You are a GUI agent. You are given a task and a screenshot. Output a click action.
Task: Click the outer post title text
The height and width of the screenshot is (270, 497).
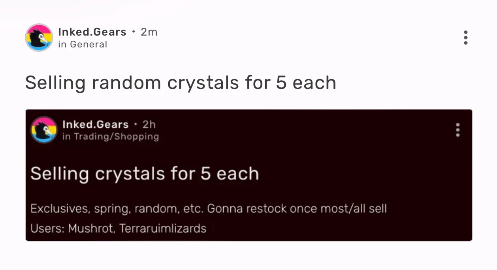(181, 82)
